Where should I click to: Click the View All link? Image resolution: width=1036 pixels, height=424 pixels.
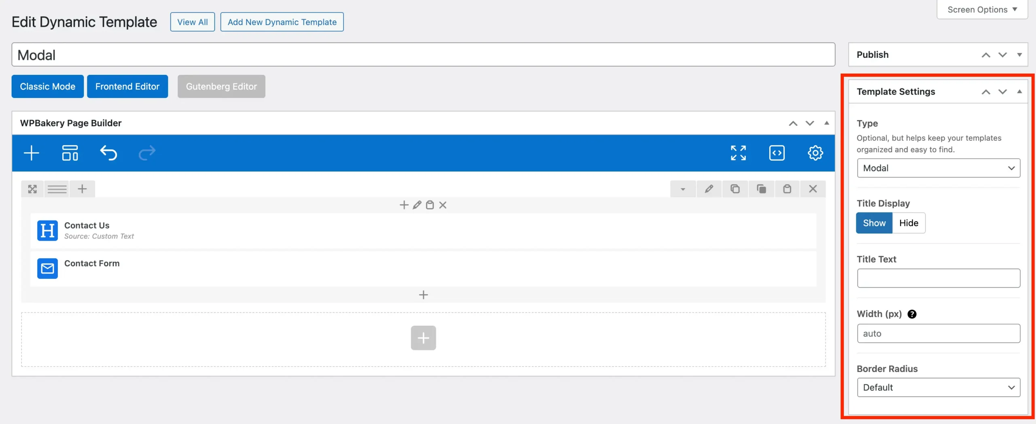click(192, 22)
